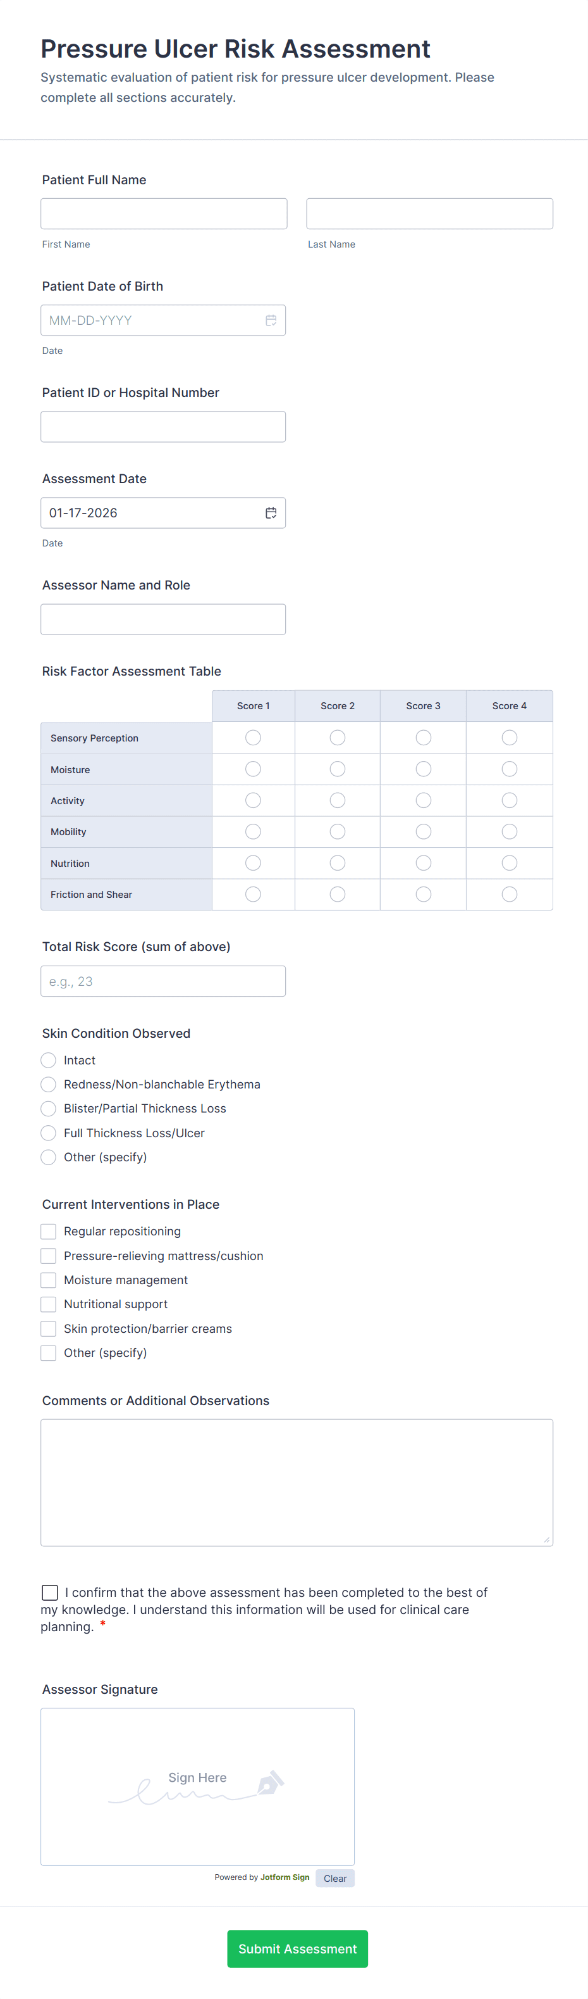Choose "Intact" as skin condition

point(48,1060)
